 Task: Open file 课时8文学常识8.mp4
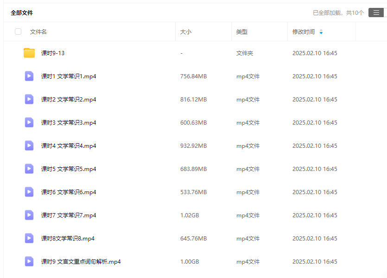click(68, 239)
